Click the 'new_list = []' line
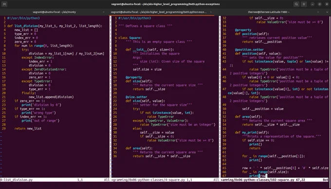 pos(26,30)
